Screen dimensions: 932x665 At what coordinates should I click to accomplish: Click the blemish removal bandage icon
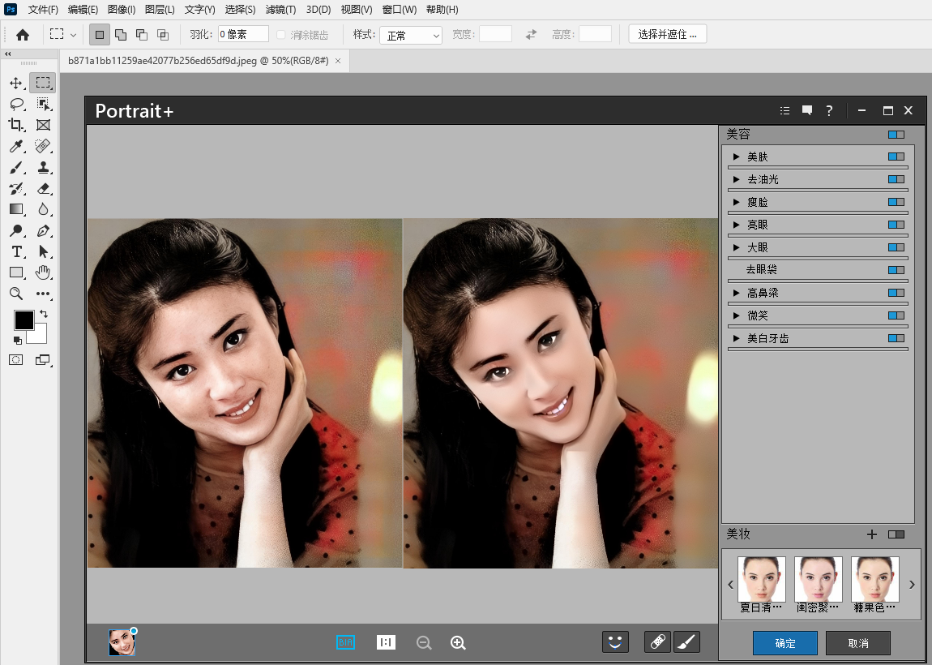point(657,641)
